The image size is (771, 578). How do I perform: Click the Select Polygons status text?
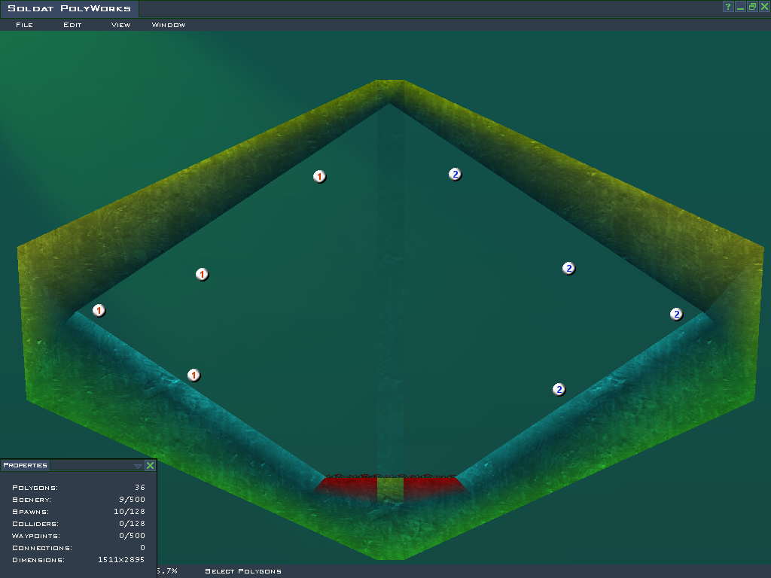coord(242,571)
